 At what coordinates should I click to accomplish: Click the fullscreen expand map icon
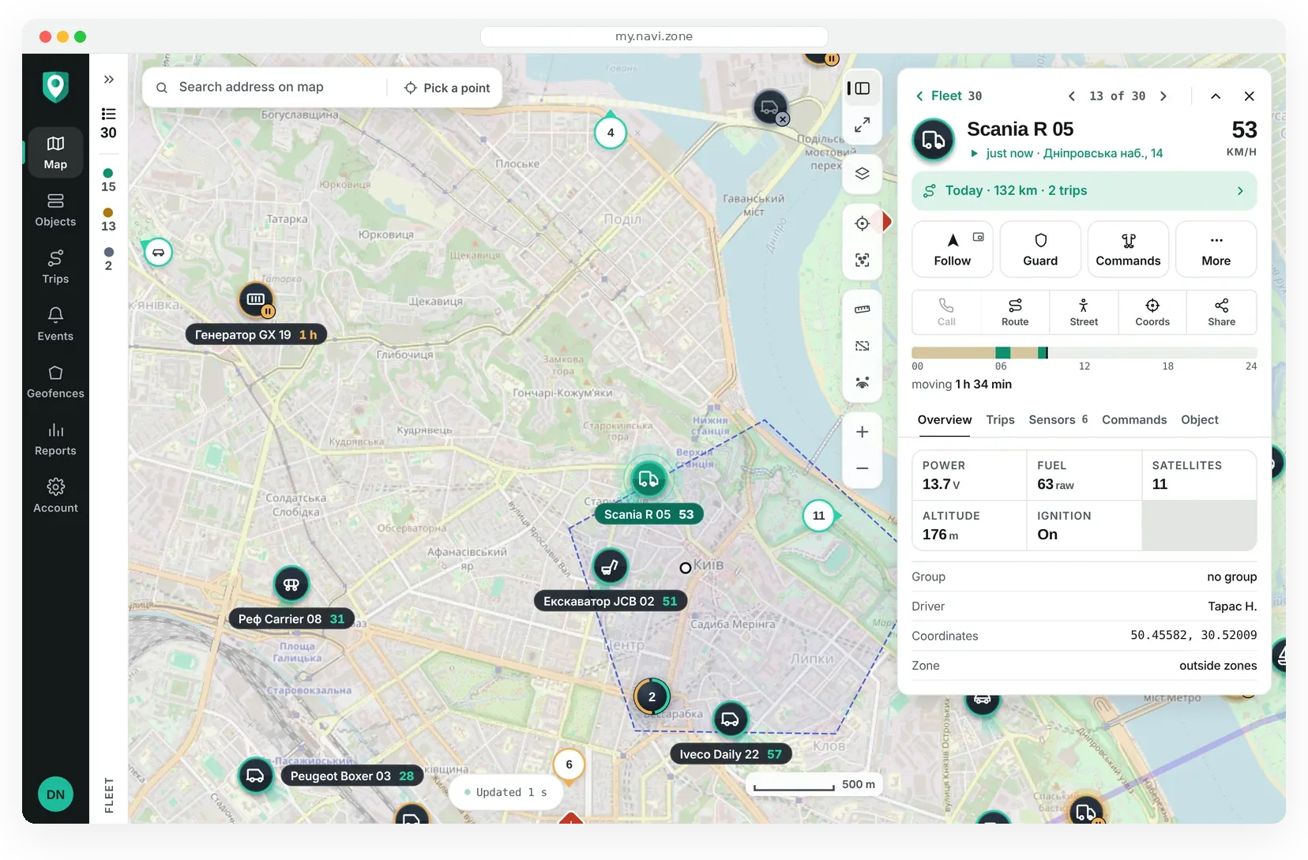pyautogui.click(x=862, y=124)
